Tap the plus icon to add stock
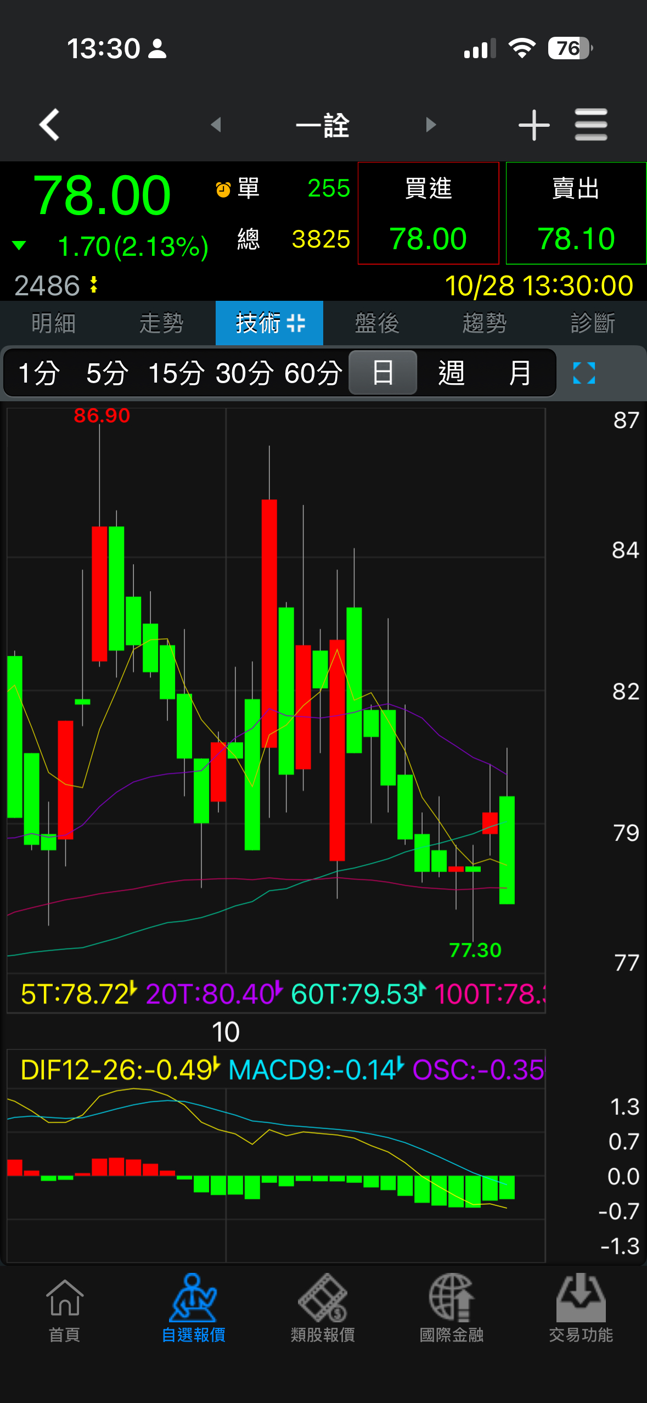 point(533,125)
